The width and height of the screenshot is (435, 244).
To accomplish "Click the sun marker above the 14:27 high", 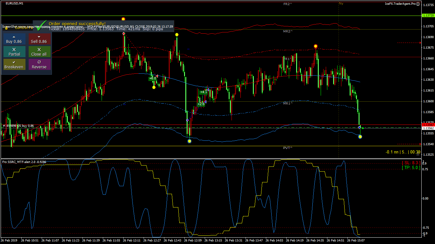I will click(x=316, y=46).
